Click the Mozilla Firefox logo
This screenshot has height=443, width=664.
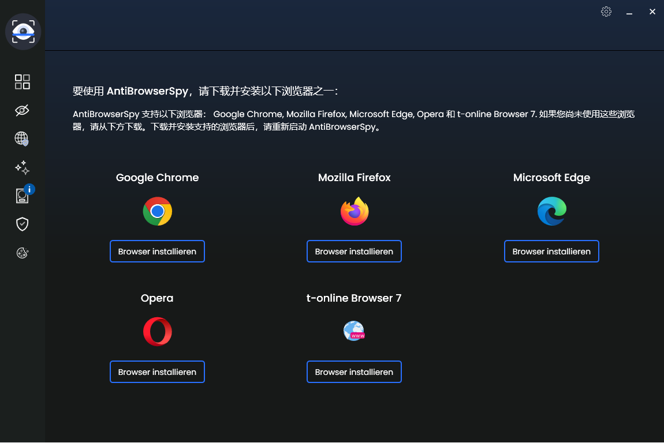[355, 211]
